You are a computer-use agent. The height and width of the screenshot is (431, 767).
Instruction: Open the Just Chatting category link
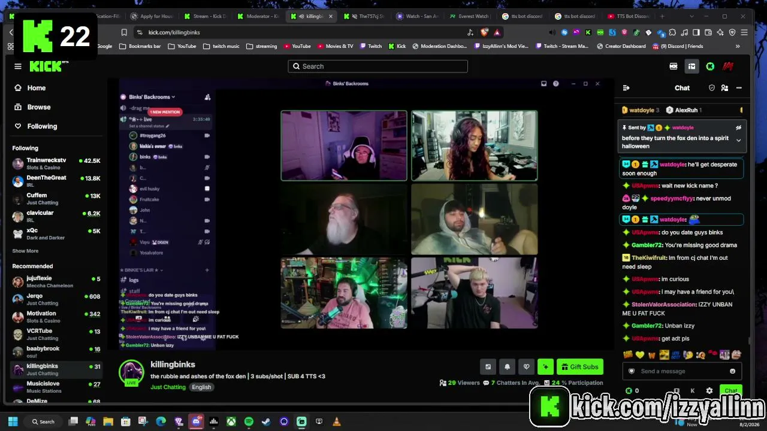point(168,387)
